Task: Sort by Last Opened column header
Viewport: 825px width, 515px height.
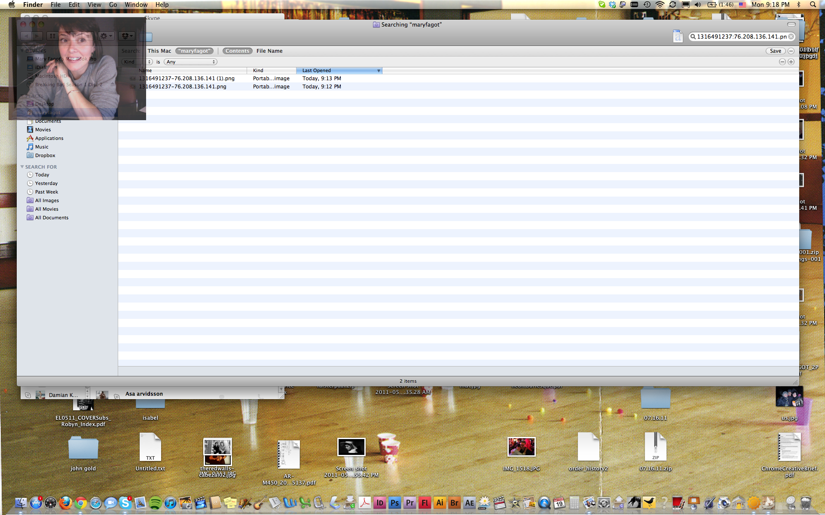Action: click(x=339, y=70)
